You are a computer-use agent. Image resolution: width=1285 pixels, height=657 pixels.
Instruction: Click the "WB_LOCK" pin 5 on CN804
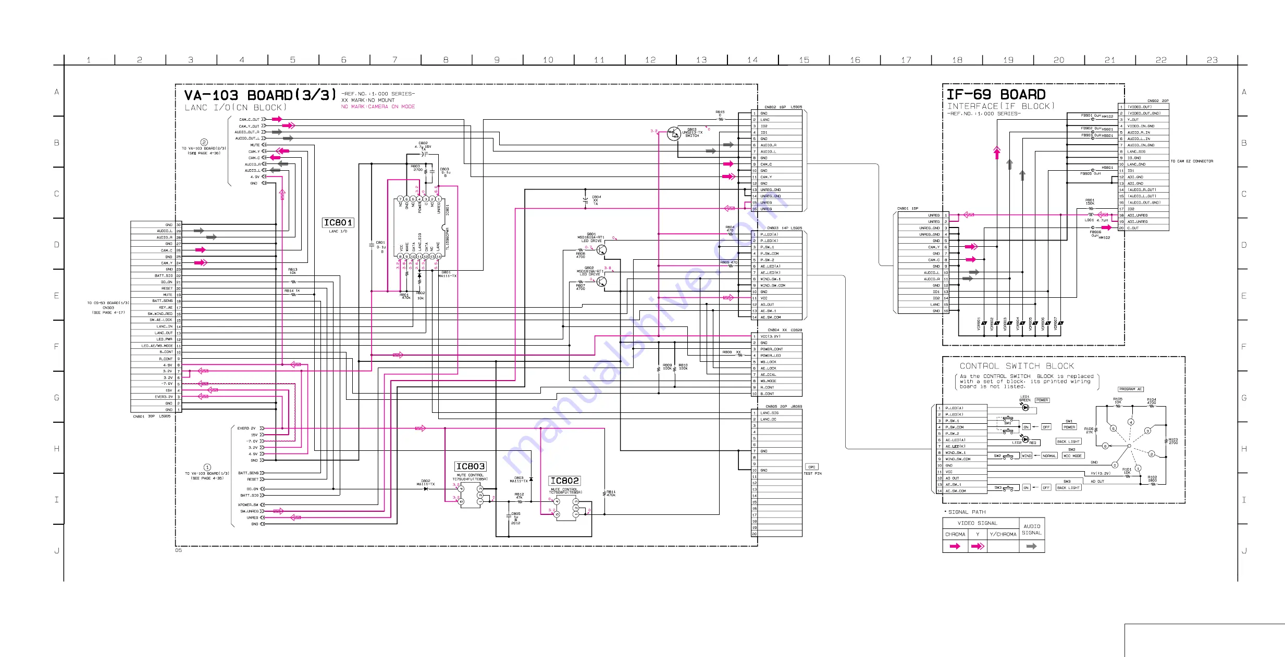776,362
